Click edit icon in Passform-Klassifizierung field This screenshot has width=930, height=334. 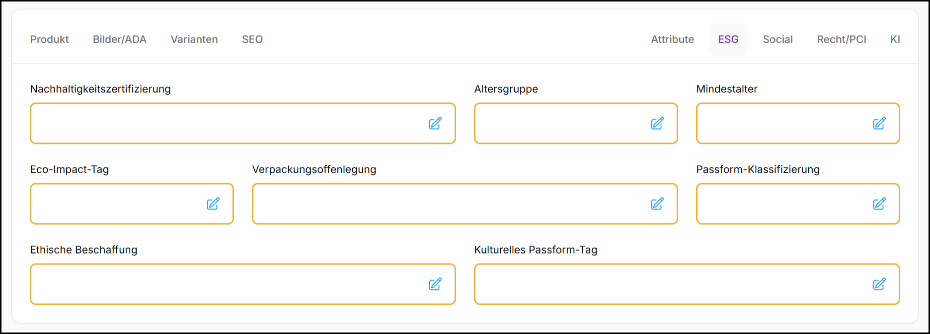[x=879, y=204]
